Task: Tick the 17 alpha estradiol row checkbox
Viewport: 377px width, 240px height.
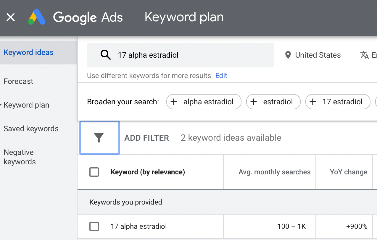Action: point(94,226)
